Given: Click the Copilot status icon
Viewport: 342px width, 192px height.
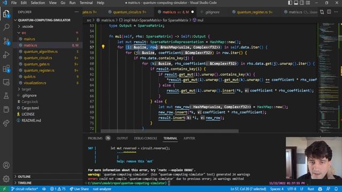Looking at the screenshot, I should 320,189.
